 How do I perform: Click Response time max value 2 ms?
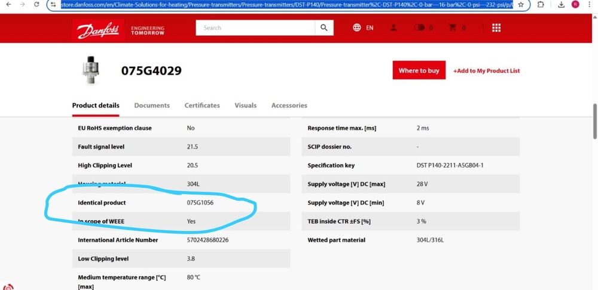pos(423,128)
